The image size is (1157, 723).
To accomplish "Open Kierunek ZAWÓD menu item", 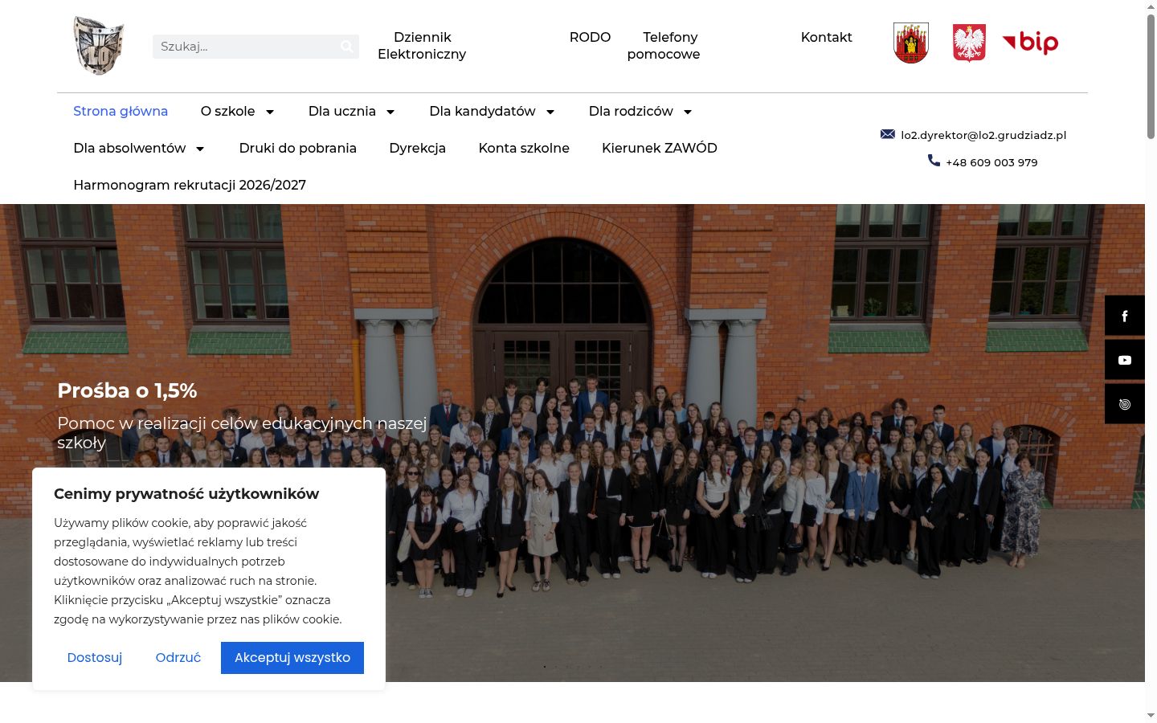I will (x=660, y=148).
